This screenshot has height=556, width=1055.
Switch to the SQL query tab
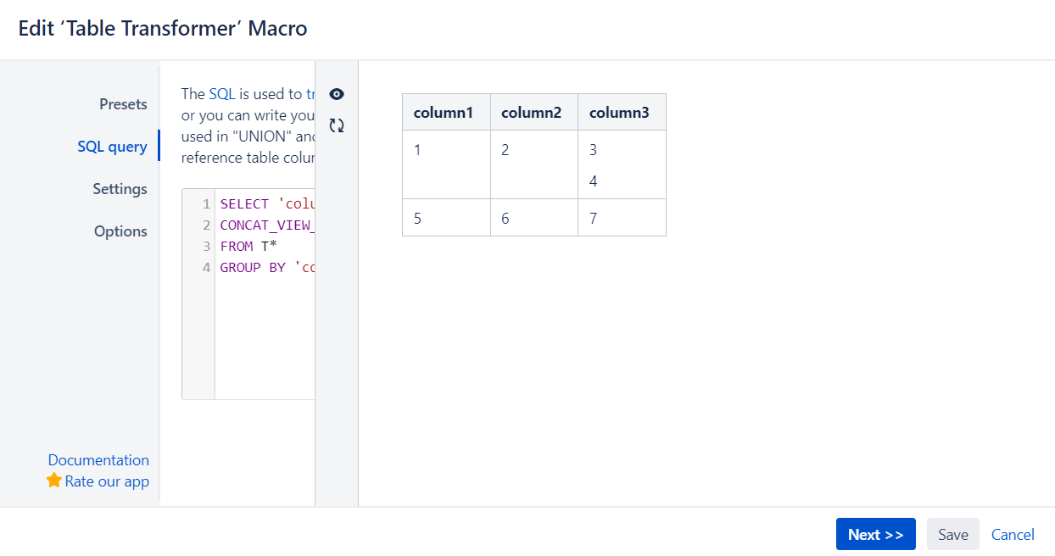coord(113,146)
